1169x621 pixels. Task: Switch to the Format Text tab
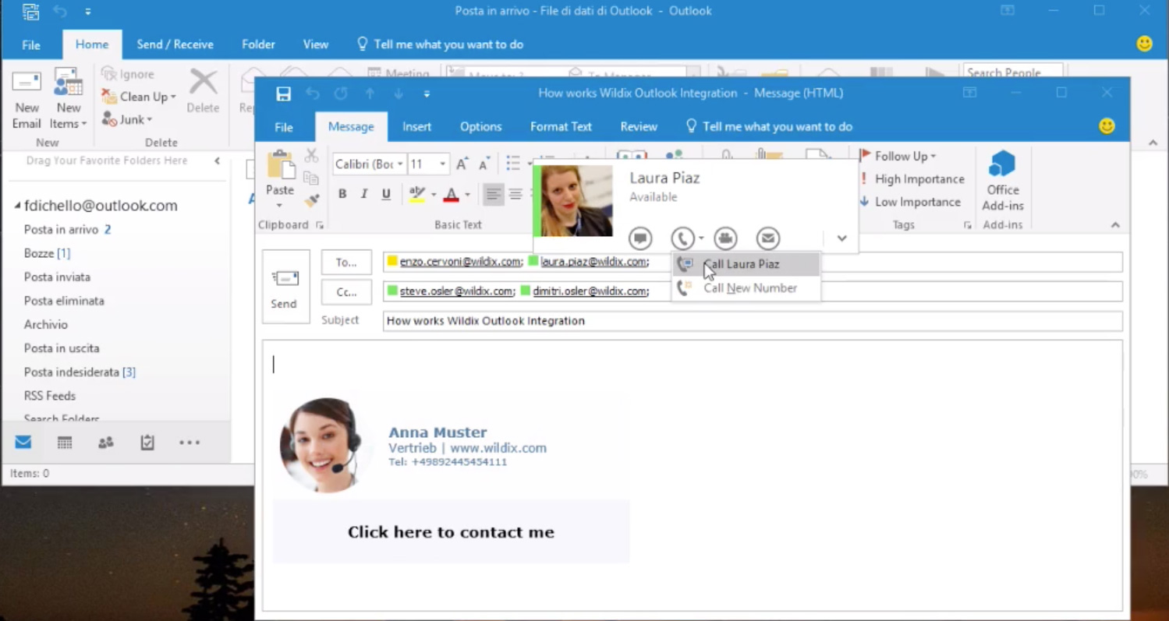[561, 126]
